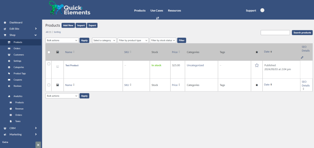This screenshot has width=314, height=148.
Task: Click the top Apply button
Action: pos(84,40)
